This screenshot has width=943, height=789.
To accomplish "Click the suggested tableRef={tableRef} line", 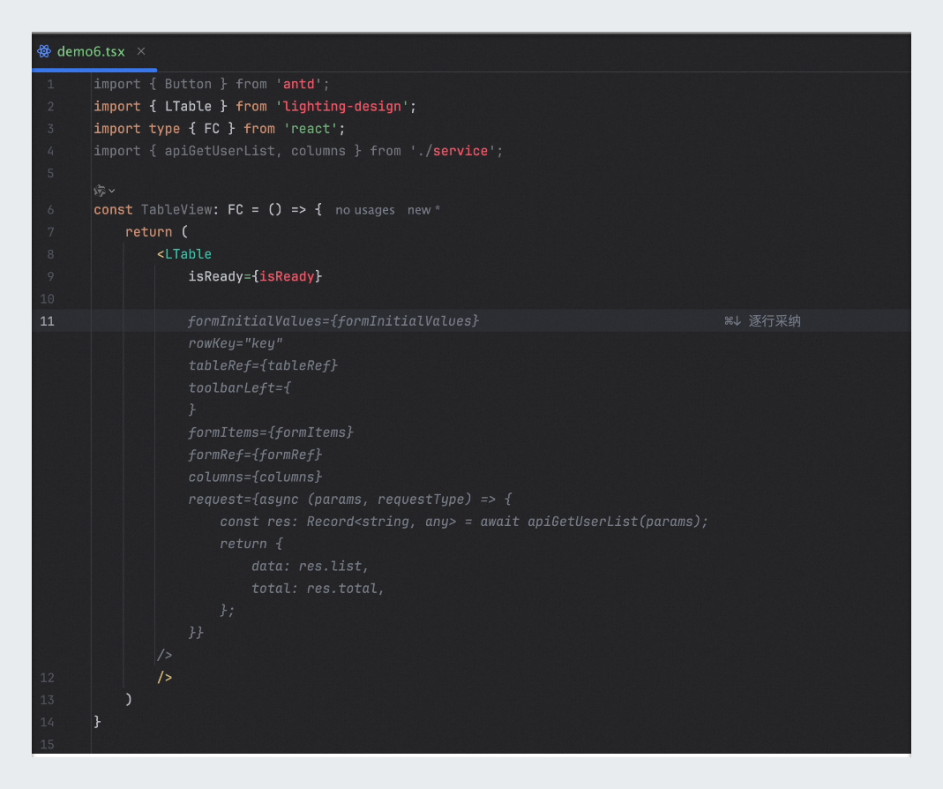I will pyautogui.click(x=263, y=366).
